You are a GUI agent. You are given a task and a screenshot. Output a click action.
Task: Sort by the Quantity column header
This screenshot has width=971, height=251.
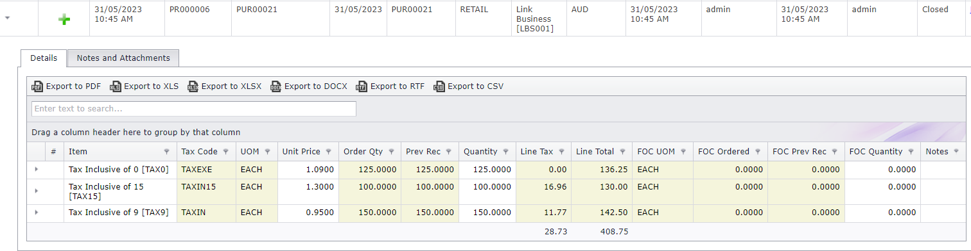point(481,152)
